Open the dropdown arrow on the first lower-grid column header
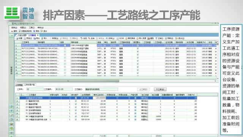The width and height of the screenshot is (243, 137). coord(27,95)
